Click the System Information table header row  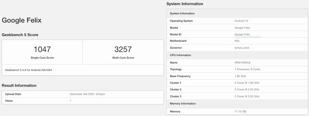pyautogui.click(x=237, y=14)
